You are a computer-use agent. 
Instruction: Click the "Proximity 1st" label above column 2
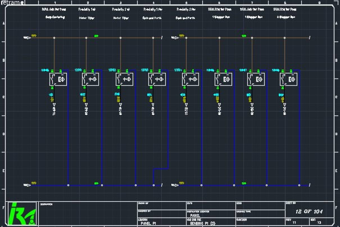coord(86,10)
